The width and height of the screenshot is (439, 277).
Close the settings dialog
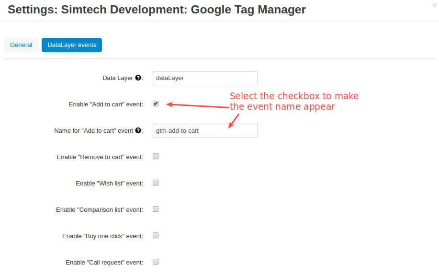[434, 5]
